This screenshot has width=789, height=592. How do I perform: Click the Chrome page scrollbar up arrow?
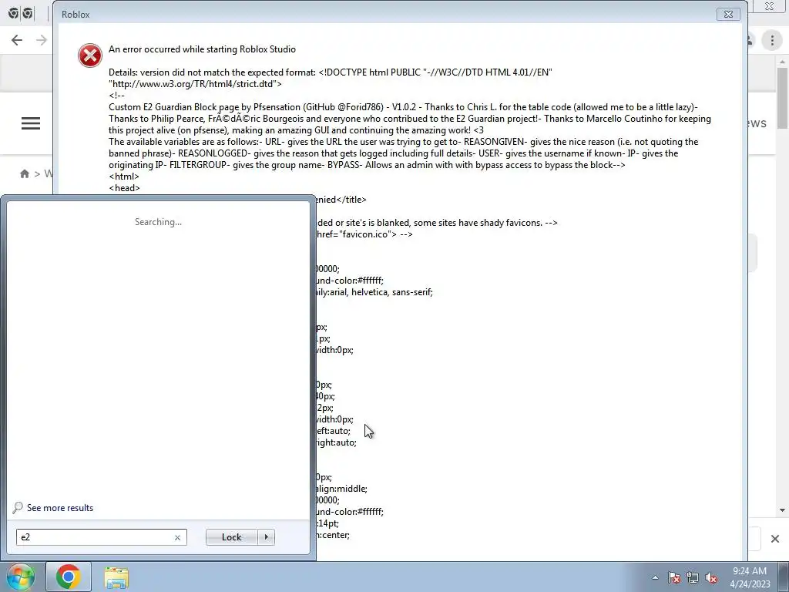[782, 62]
